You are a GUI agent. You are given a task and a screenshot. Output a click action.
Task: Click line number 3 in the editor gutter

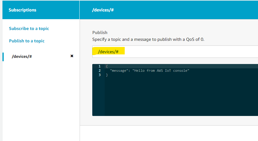click(x=99, y=75)
